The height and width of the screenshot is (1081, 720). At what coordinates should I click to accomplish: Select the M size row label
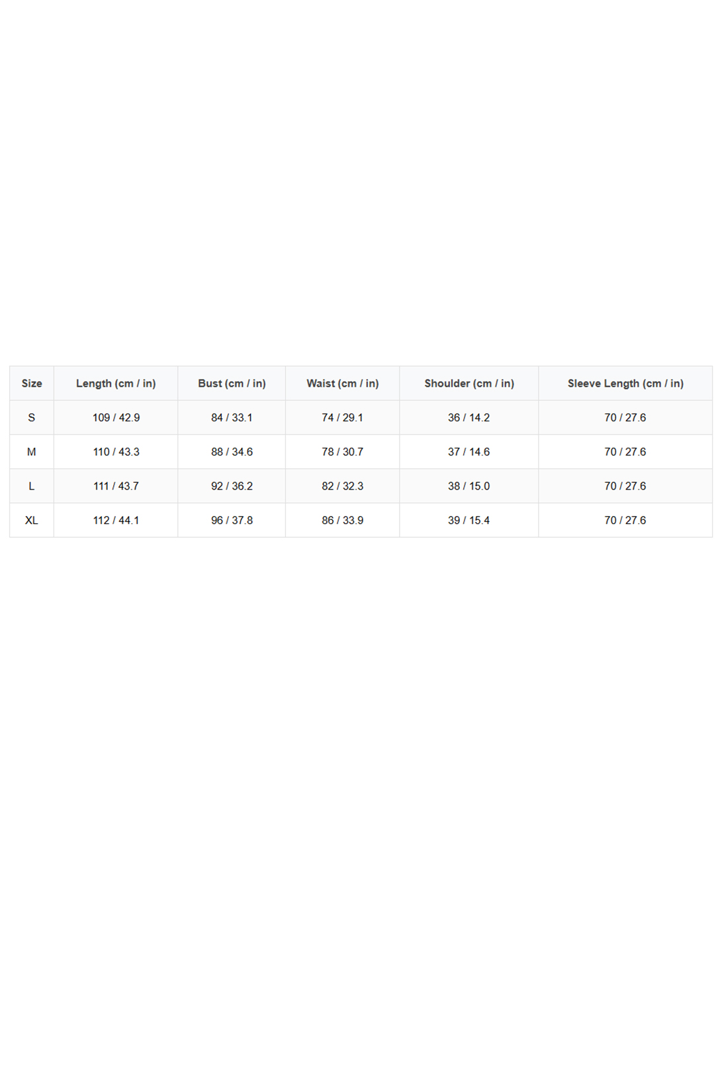coord(32,452)
